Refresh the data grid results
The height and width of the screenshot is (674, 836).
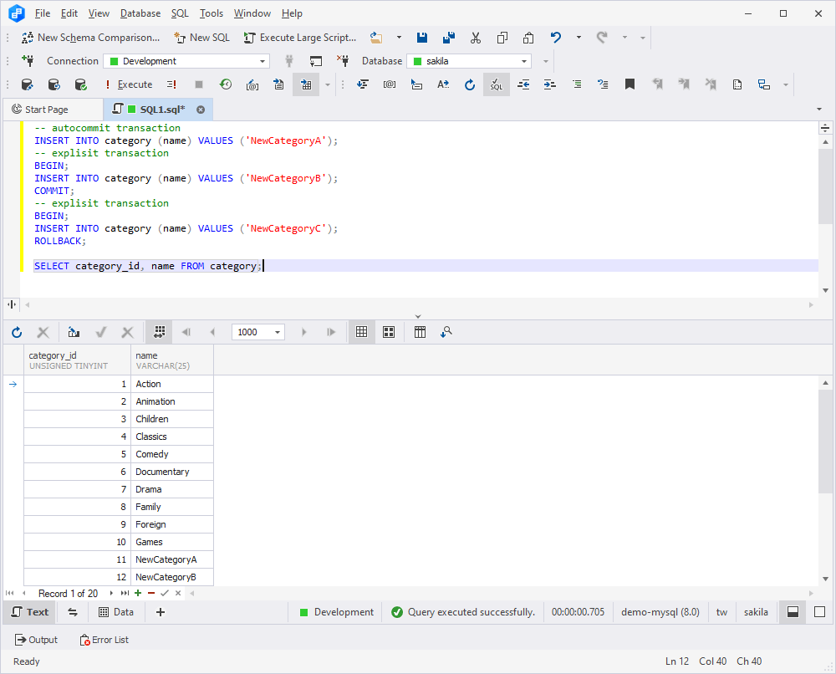(17, 332)
